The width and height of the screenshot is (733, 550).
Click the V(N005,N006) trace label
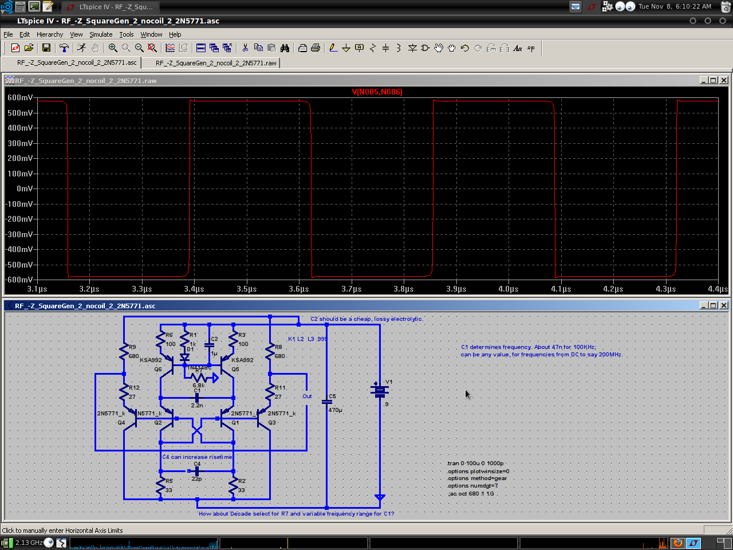click(377, 92)
